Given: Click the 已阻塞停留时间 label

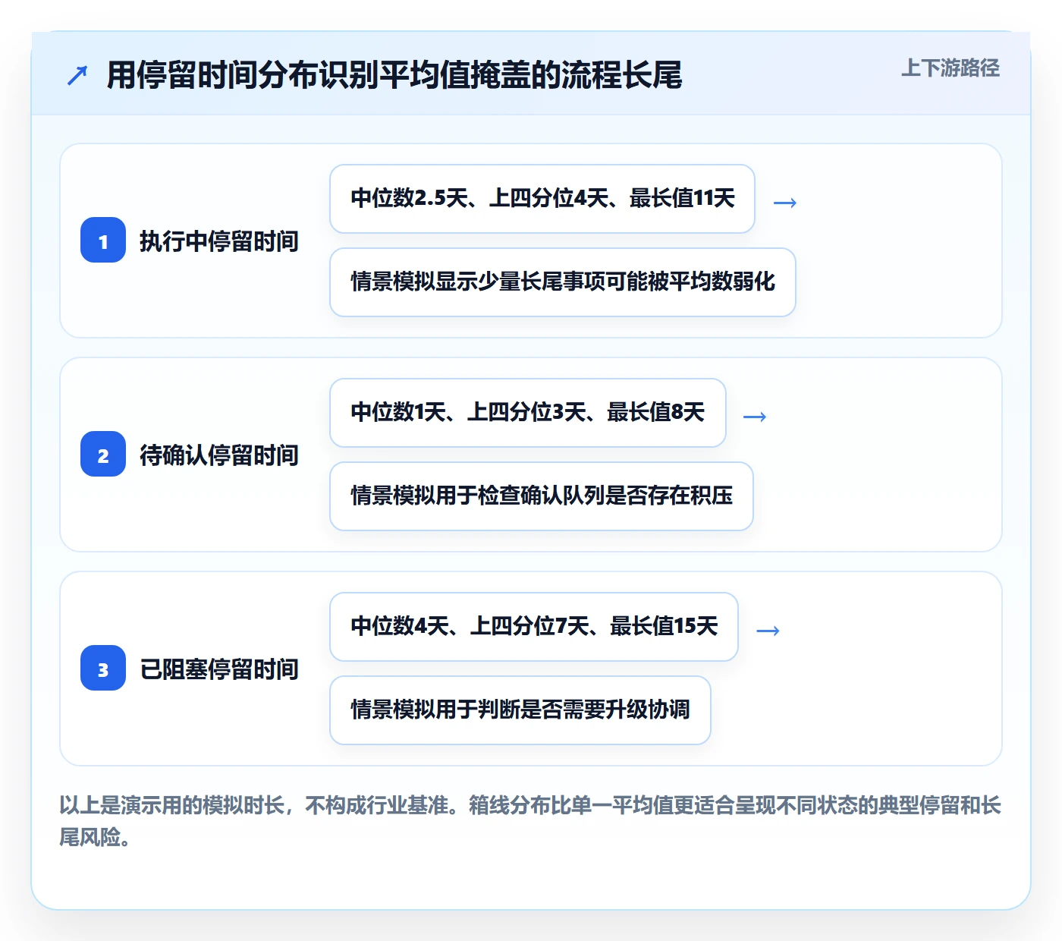Looking at the screenshot, I should (x=219, y=669).
